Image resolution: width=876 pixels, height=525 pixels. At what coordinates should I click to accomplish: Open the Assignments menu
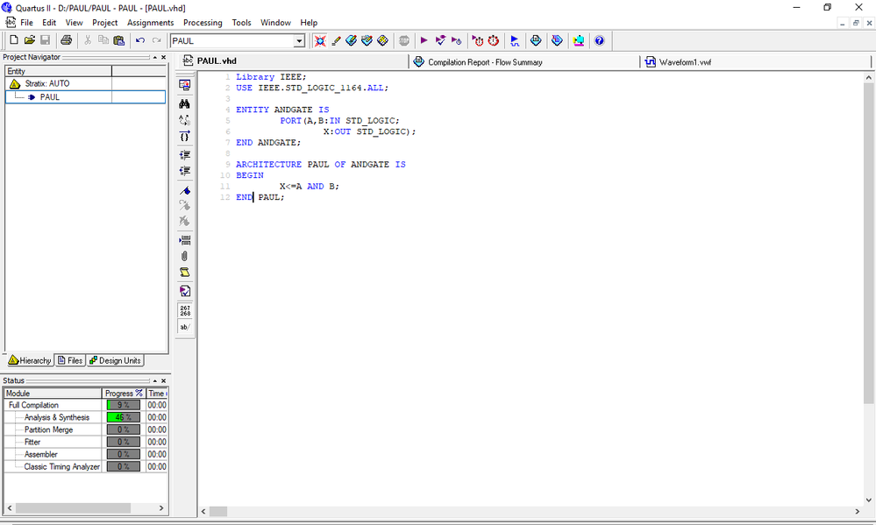150,23
